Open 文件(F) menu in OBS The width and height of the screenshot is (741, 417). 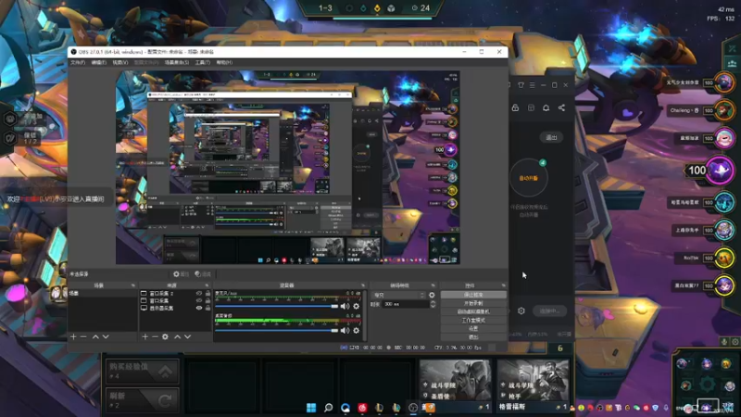point(78,62)
